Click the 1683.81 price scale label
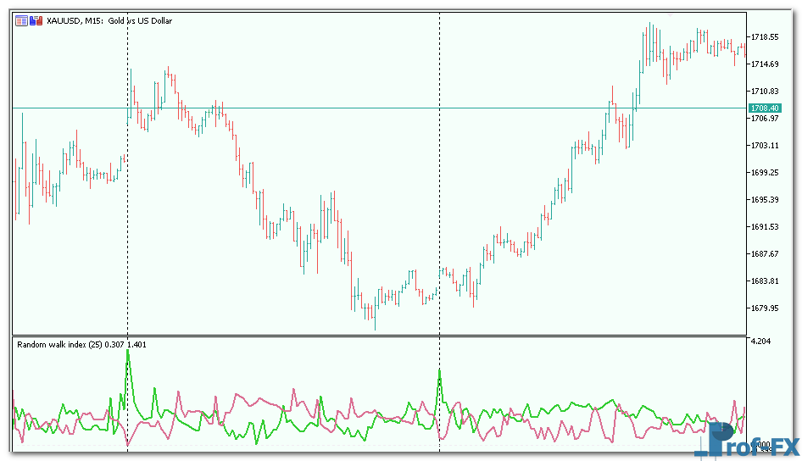Viewport: 802px width, 461px height. (x=764, y=281)
